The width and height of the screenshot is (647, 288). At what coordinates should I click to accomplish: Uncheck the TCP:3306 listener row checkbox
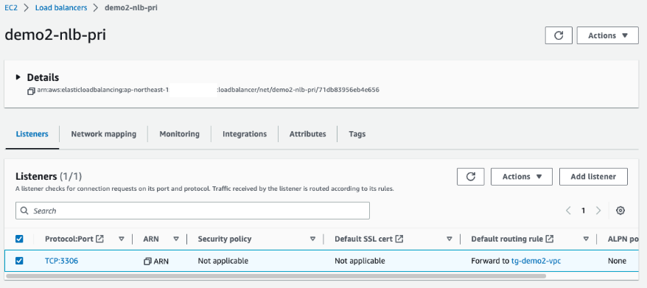pyautogui.click(x=19, y=261)
